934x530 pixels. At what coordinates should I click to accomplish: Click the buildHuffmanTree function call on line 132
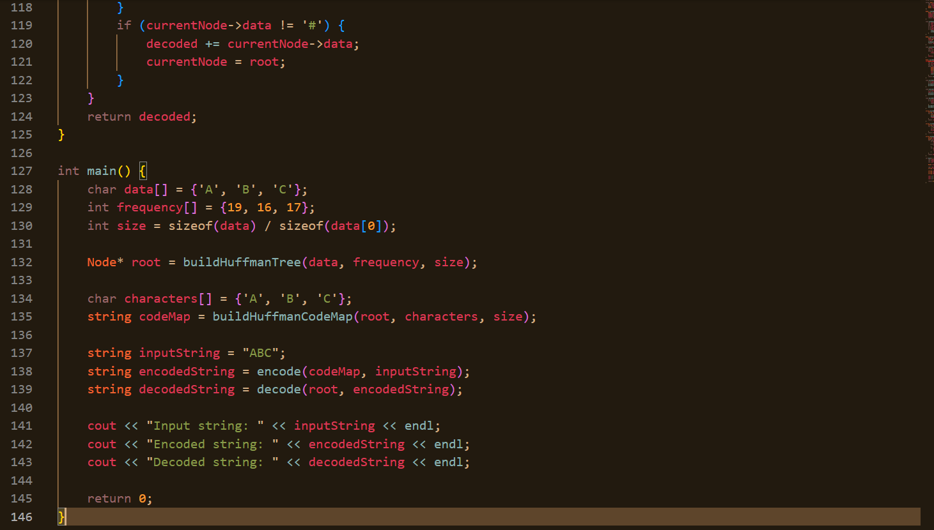pyautogui.click(x=242, y=262)
